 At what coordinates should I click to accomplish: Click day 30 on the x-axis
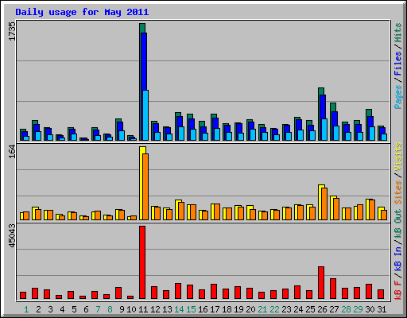(370, 309)
